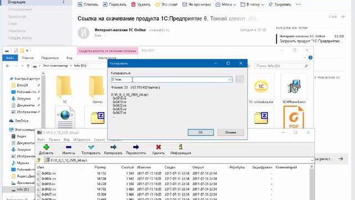
Task: Click the Переместить icon in 7-Zip
Action: [x=136, y=147]
